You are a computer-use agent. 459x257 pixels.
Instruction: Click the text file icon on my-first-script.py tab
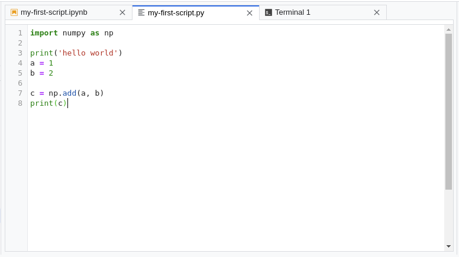point(141,12)
